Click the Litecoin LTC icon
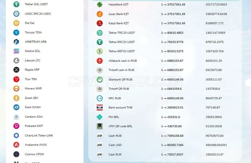251x163 pixels. (x=16, y=61)
